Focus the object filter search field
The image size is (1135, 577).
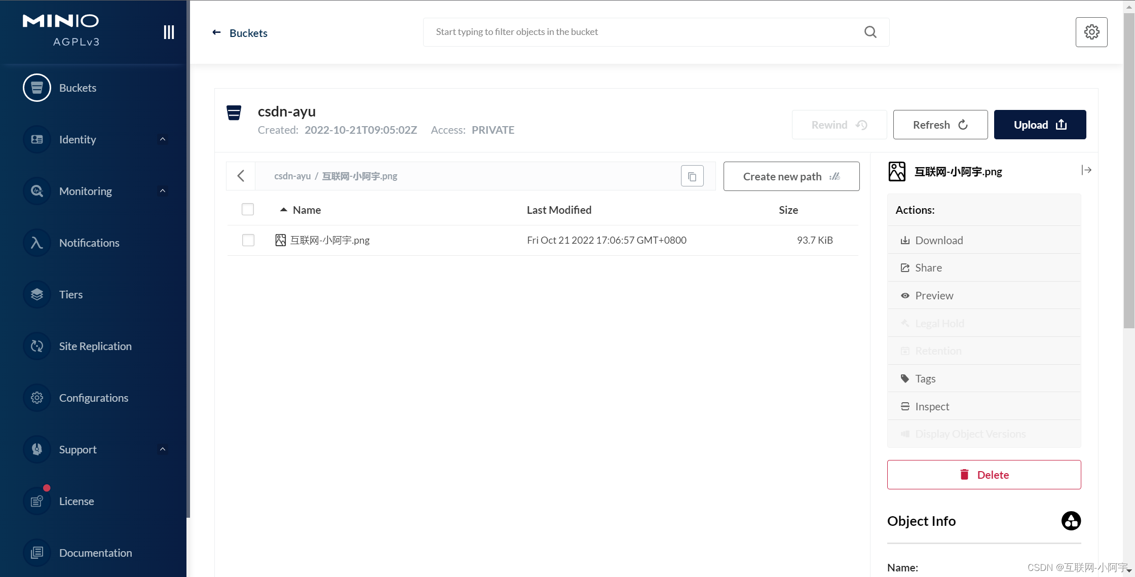click(644, 32)
